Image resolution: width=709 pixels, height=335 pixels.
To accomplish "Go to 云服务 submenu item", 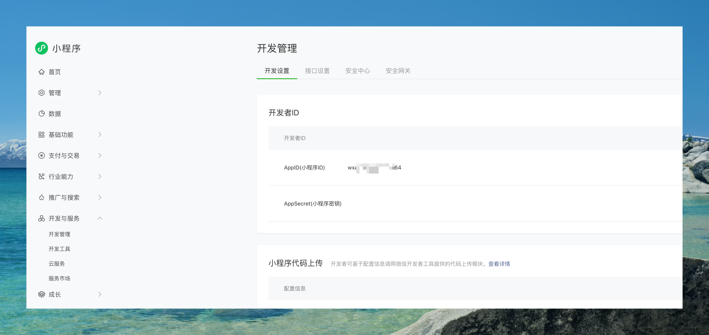I will point(57,264).
